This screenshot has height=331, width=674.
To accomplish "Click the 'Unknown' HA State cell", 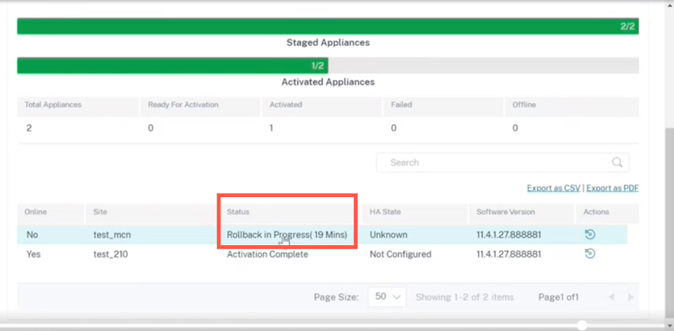I will click(388, 235).
